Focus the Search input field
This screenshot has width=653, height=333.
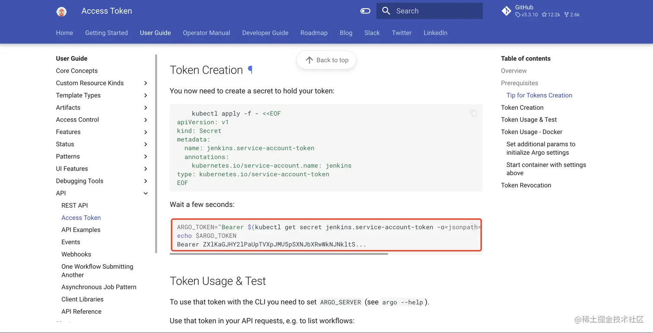[x=430, y=11]
